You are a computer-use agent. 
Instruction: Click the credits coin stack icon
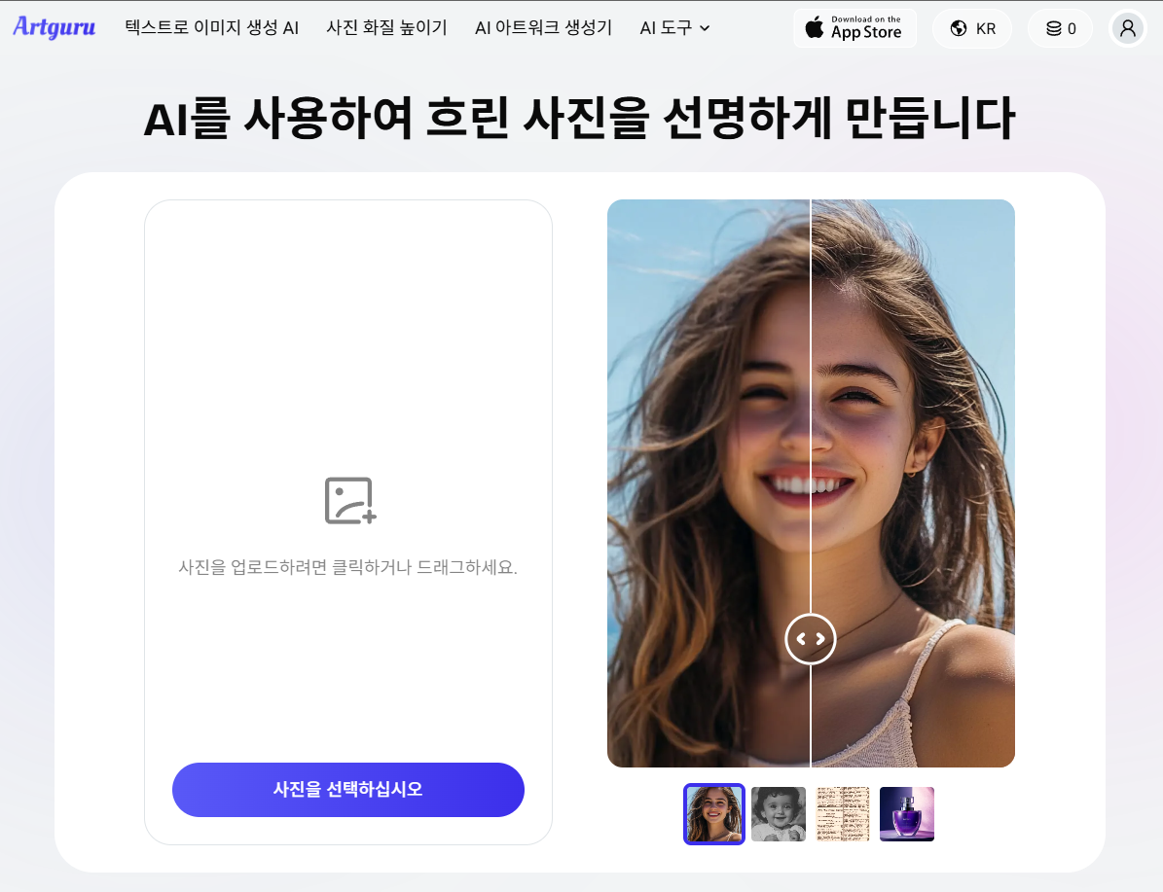click(1053, 28)
